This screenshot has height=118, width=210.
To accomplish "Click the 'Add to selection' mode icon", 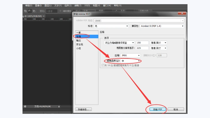I will pyautogui.click(x=25, y=11).
